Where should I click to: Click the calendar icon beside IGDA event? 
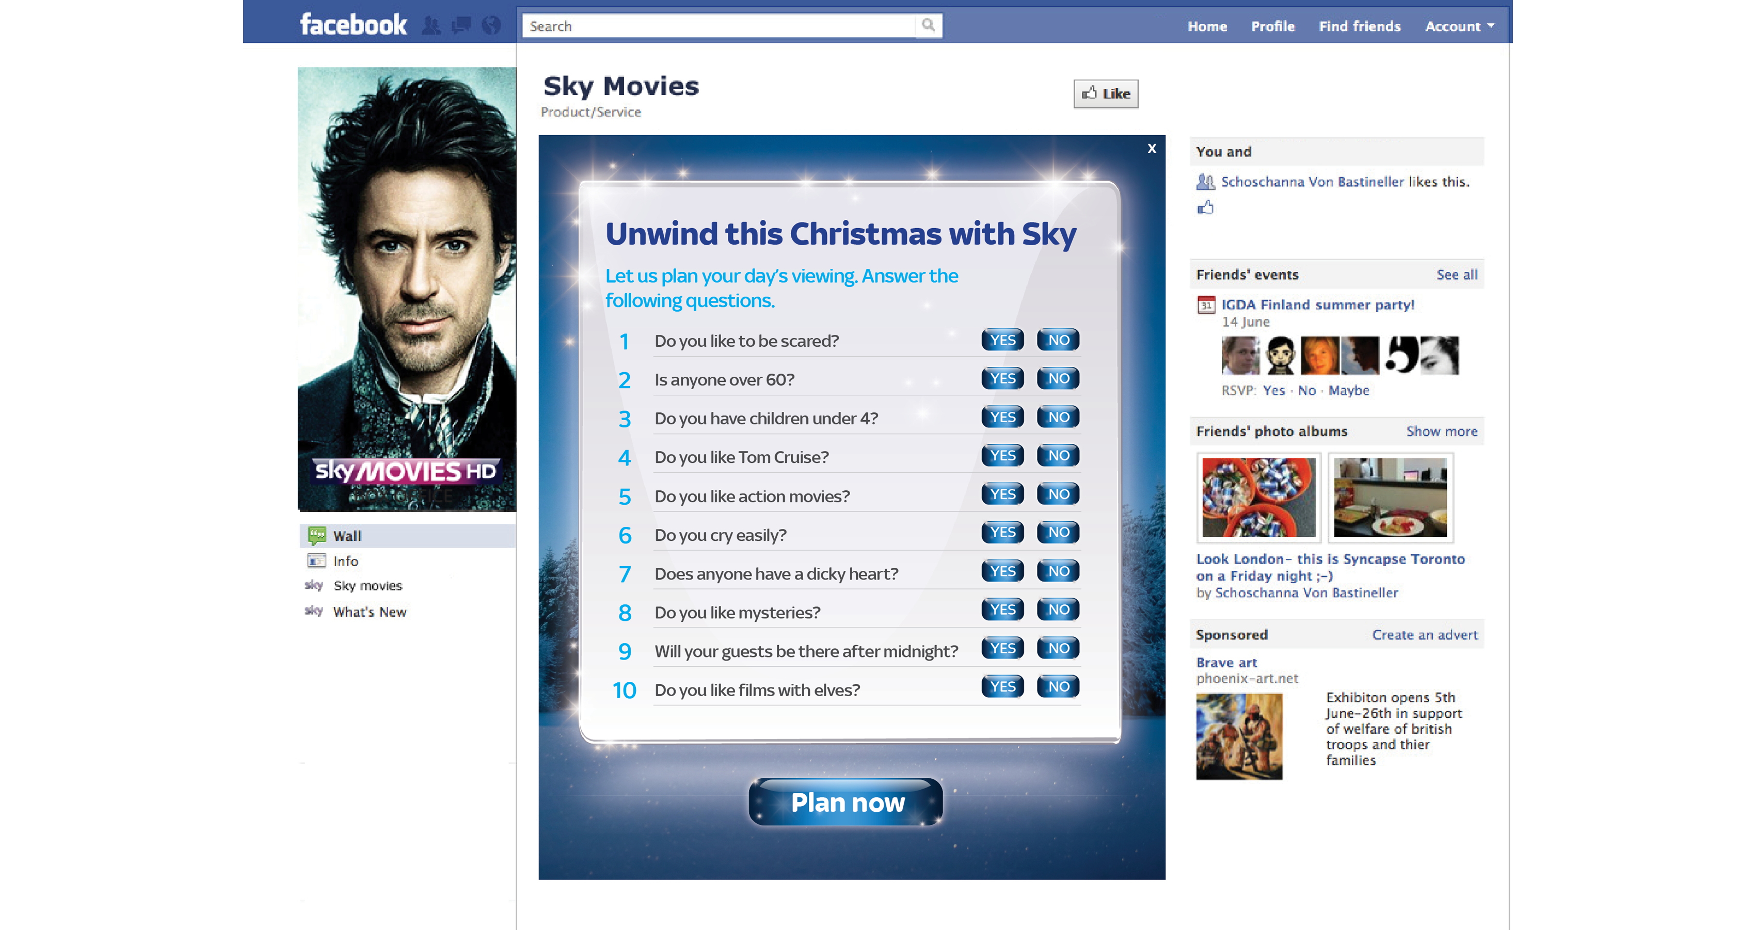click(1206, 305)
